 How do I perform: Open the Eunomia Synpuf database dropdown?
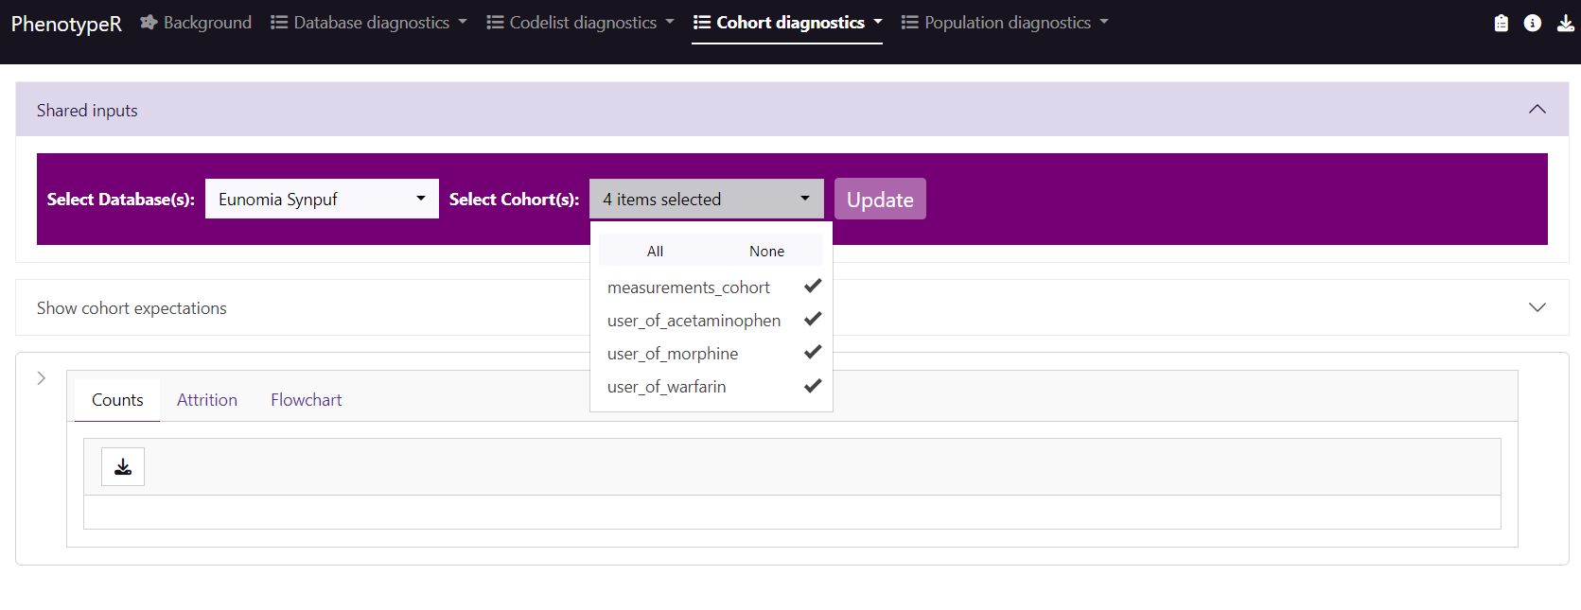point(322,199)
